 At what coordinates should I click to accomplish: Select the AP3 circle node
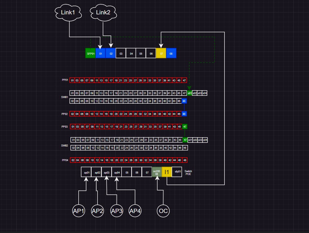117,211
